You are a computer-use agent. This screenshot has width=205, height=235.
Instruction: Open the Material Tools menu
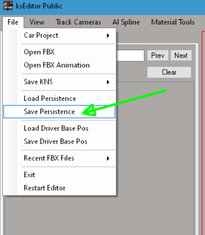click(172, 22)
